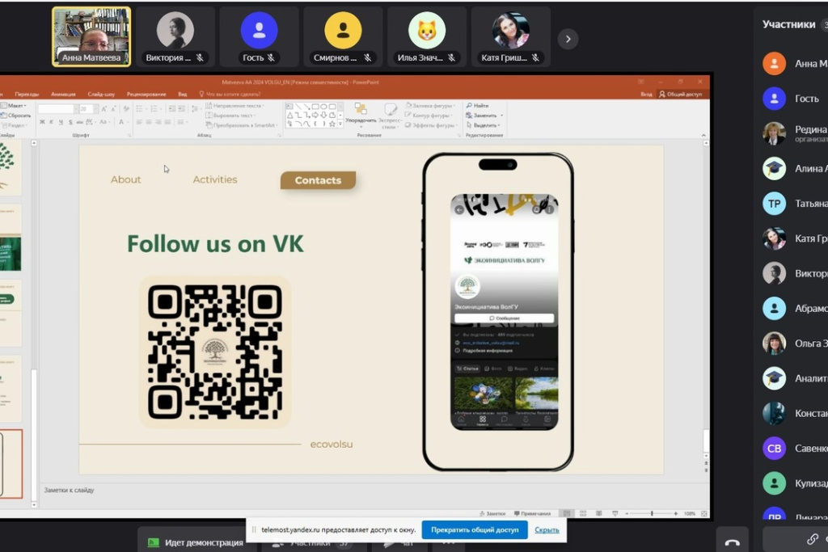Click the Скрыть link
Viewport: 828px width, 552px height.
coord(547,529)
